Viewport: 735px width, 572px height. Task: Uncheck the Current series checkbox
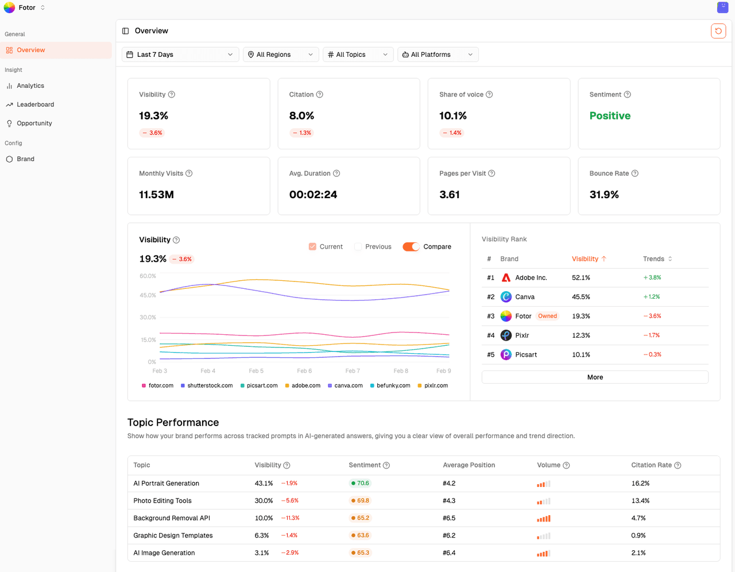click(x=312, y=247)
